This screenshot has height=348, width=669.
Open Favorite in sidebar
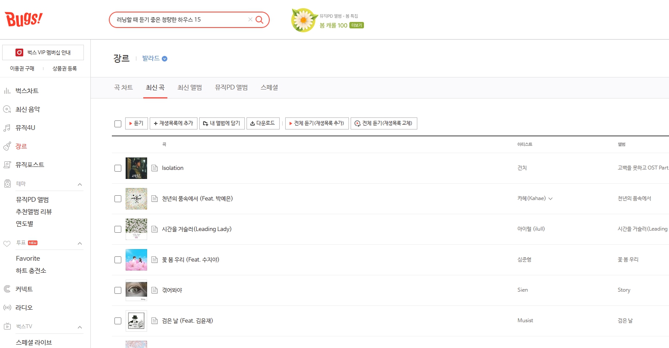[x=28, y=259]
